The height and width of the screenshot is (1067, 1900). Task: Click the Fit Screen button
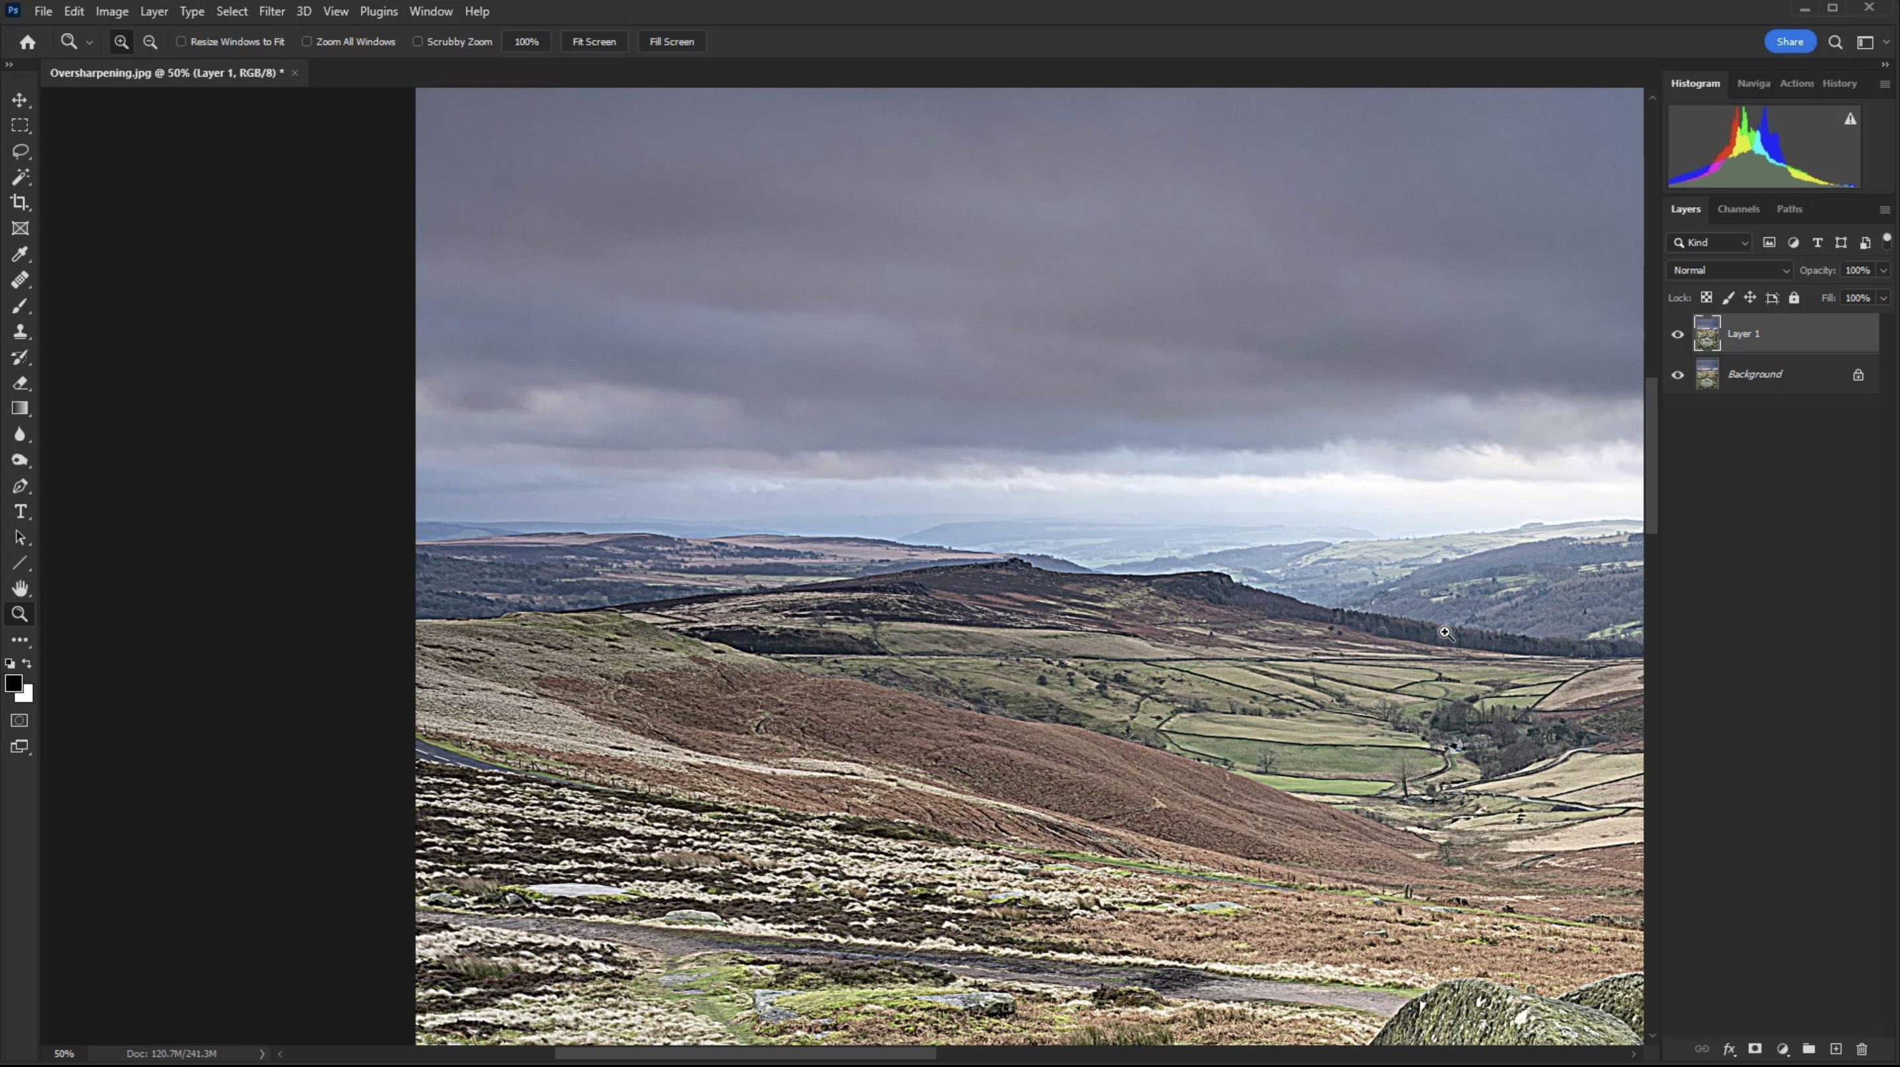coord(594,42)
